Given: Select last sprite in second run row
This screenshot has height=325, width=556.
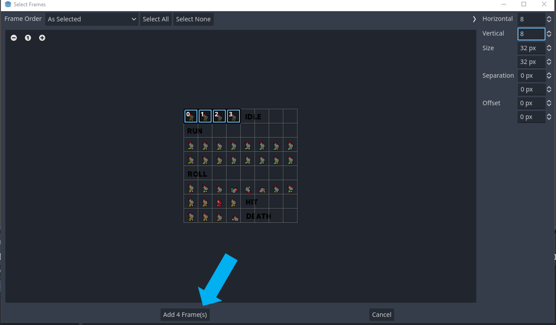Looking at the screenshot, I should click(x=290, y=159).
